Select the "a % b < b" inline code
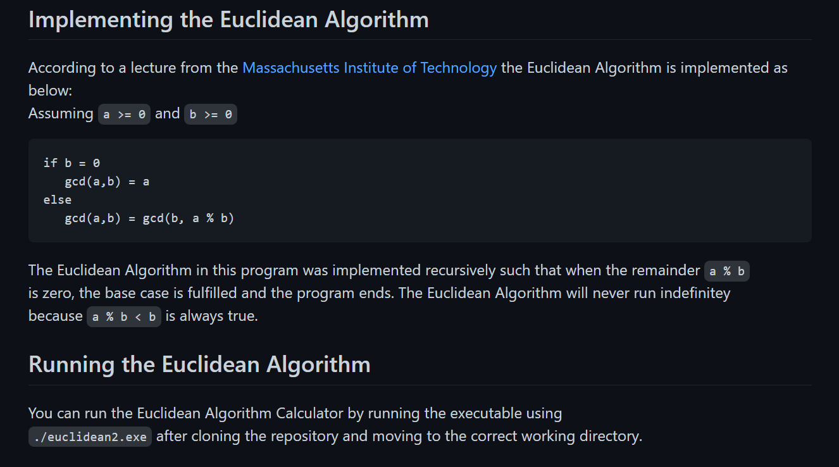Viewport: 839px width, 467px height. 124,317
